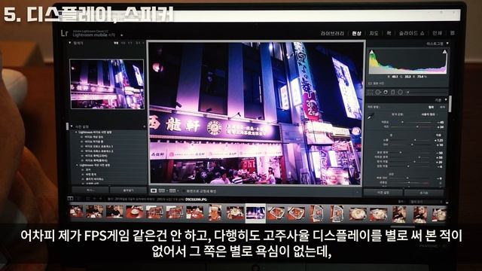
Task: Select the first video preset in list
Action: pyautogui.click(x=93, y=137)
